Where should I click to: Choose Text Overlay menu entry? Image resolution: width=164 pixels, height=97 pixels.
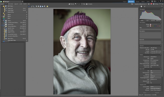[x=17, y=30]
